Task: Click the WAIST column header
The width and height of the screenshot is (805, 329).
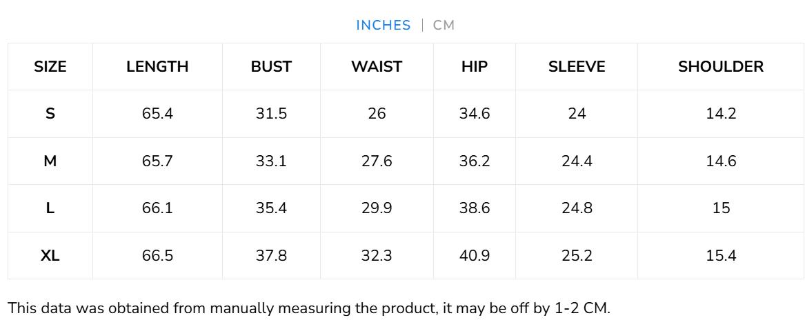Action: 377,67
